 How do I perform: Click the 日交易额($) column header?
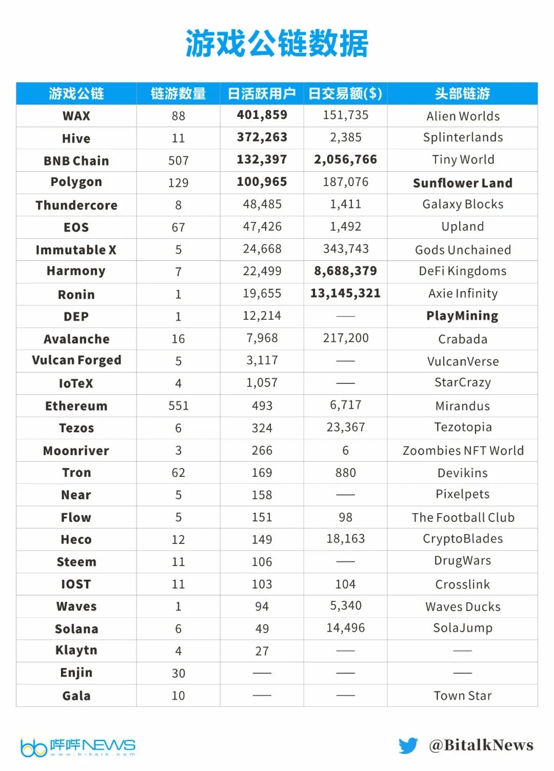click(x=345, y=94)
